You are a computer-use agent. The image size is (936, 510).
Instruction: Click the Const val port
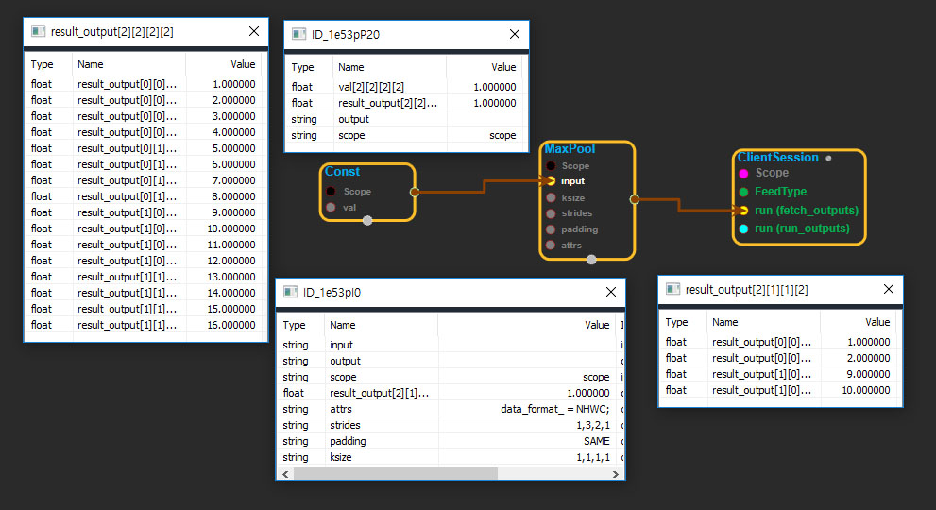click(x=331, y=207)
